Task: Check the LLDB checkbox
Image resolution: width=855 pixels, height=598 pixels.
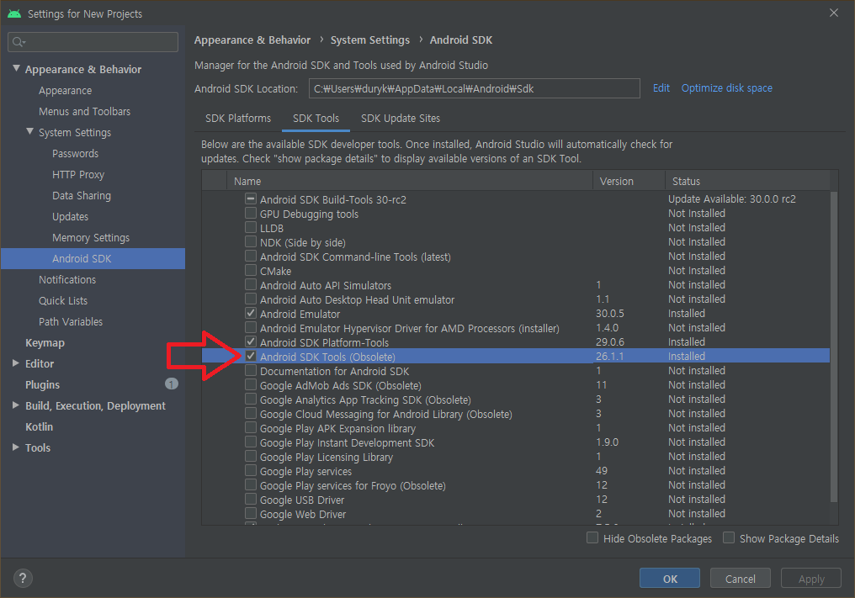Action: [251, 227]
